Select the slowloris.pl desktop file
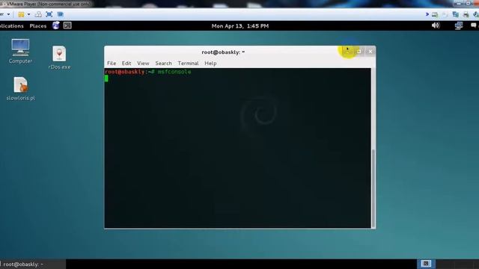479x269 pixels. point(20,89)
